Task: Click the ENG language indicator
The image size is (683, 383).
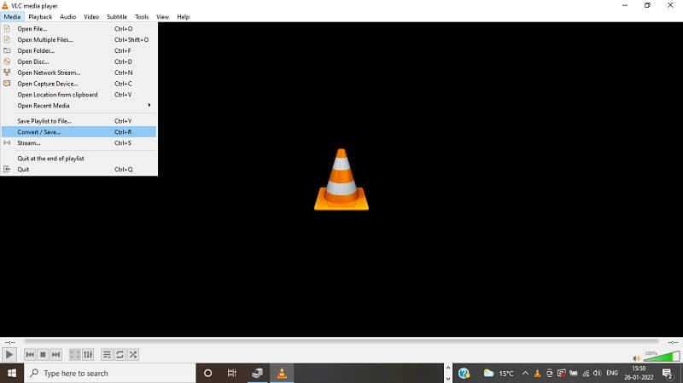Action: coord(612,373)
